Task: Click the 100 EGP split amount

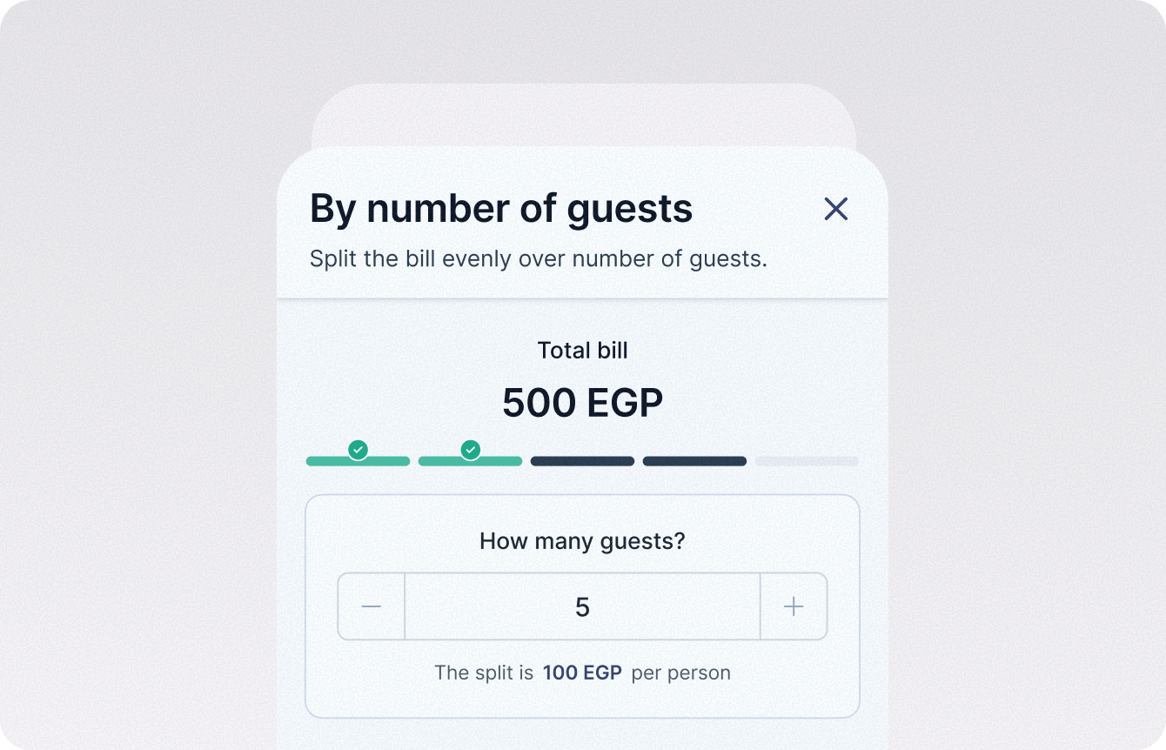Action: tap(582, 673)
